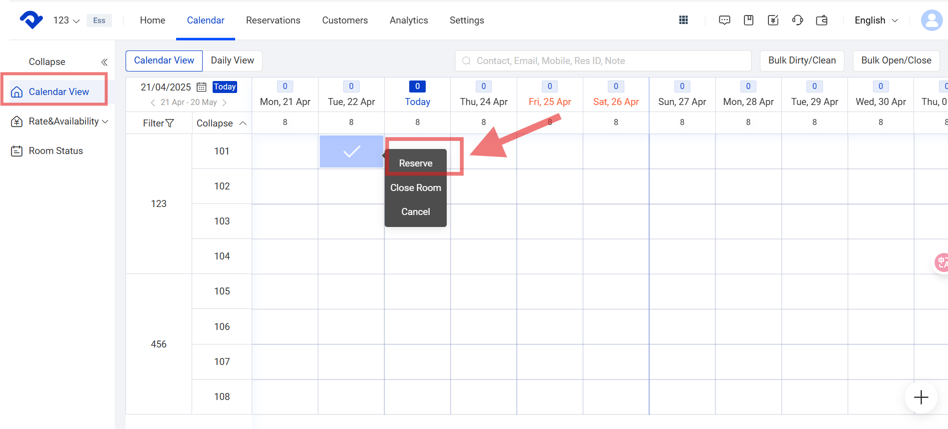Open the apps grid icon
This screenshot has height=429, width=948.
click(x=683, y=20)
